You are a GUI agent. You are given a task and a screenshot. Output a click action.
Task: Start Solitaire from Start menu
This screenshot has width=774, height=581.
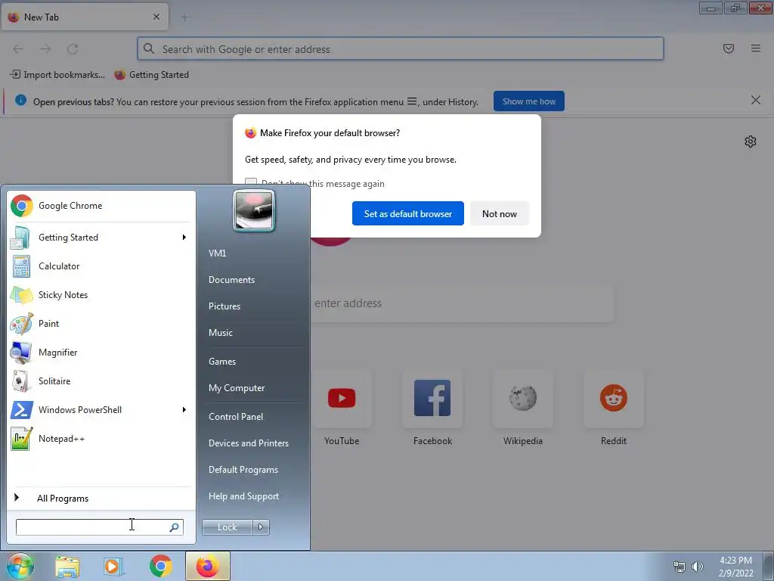[101, 381]
